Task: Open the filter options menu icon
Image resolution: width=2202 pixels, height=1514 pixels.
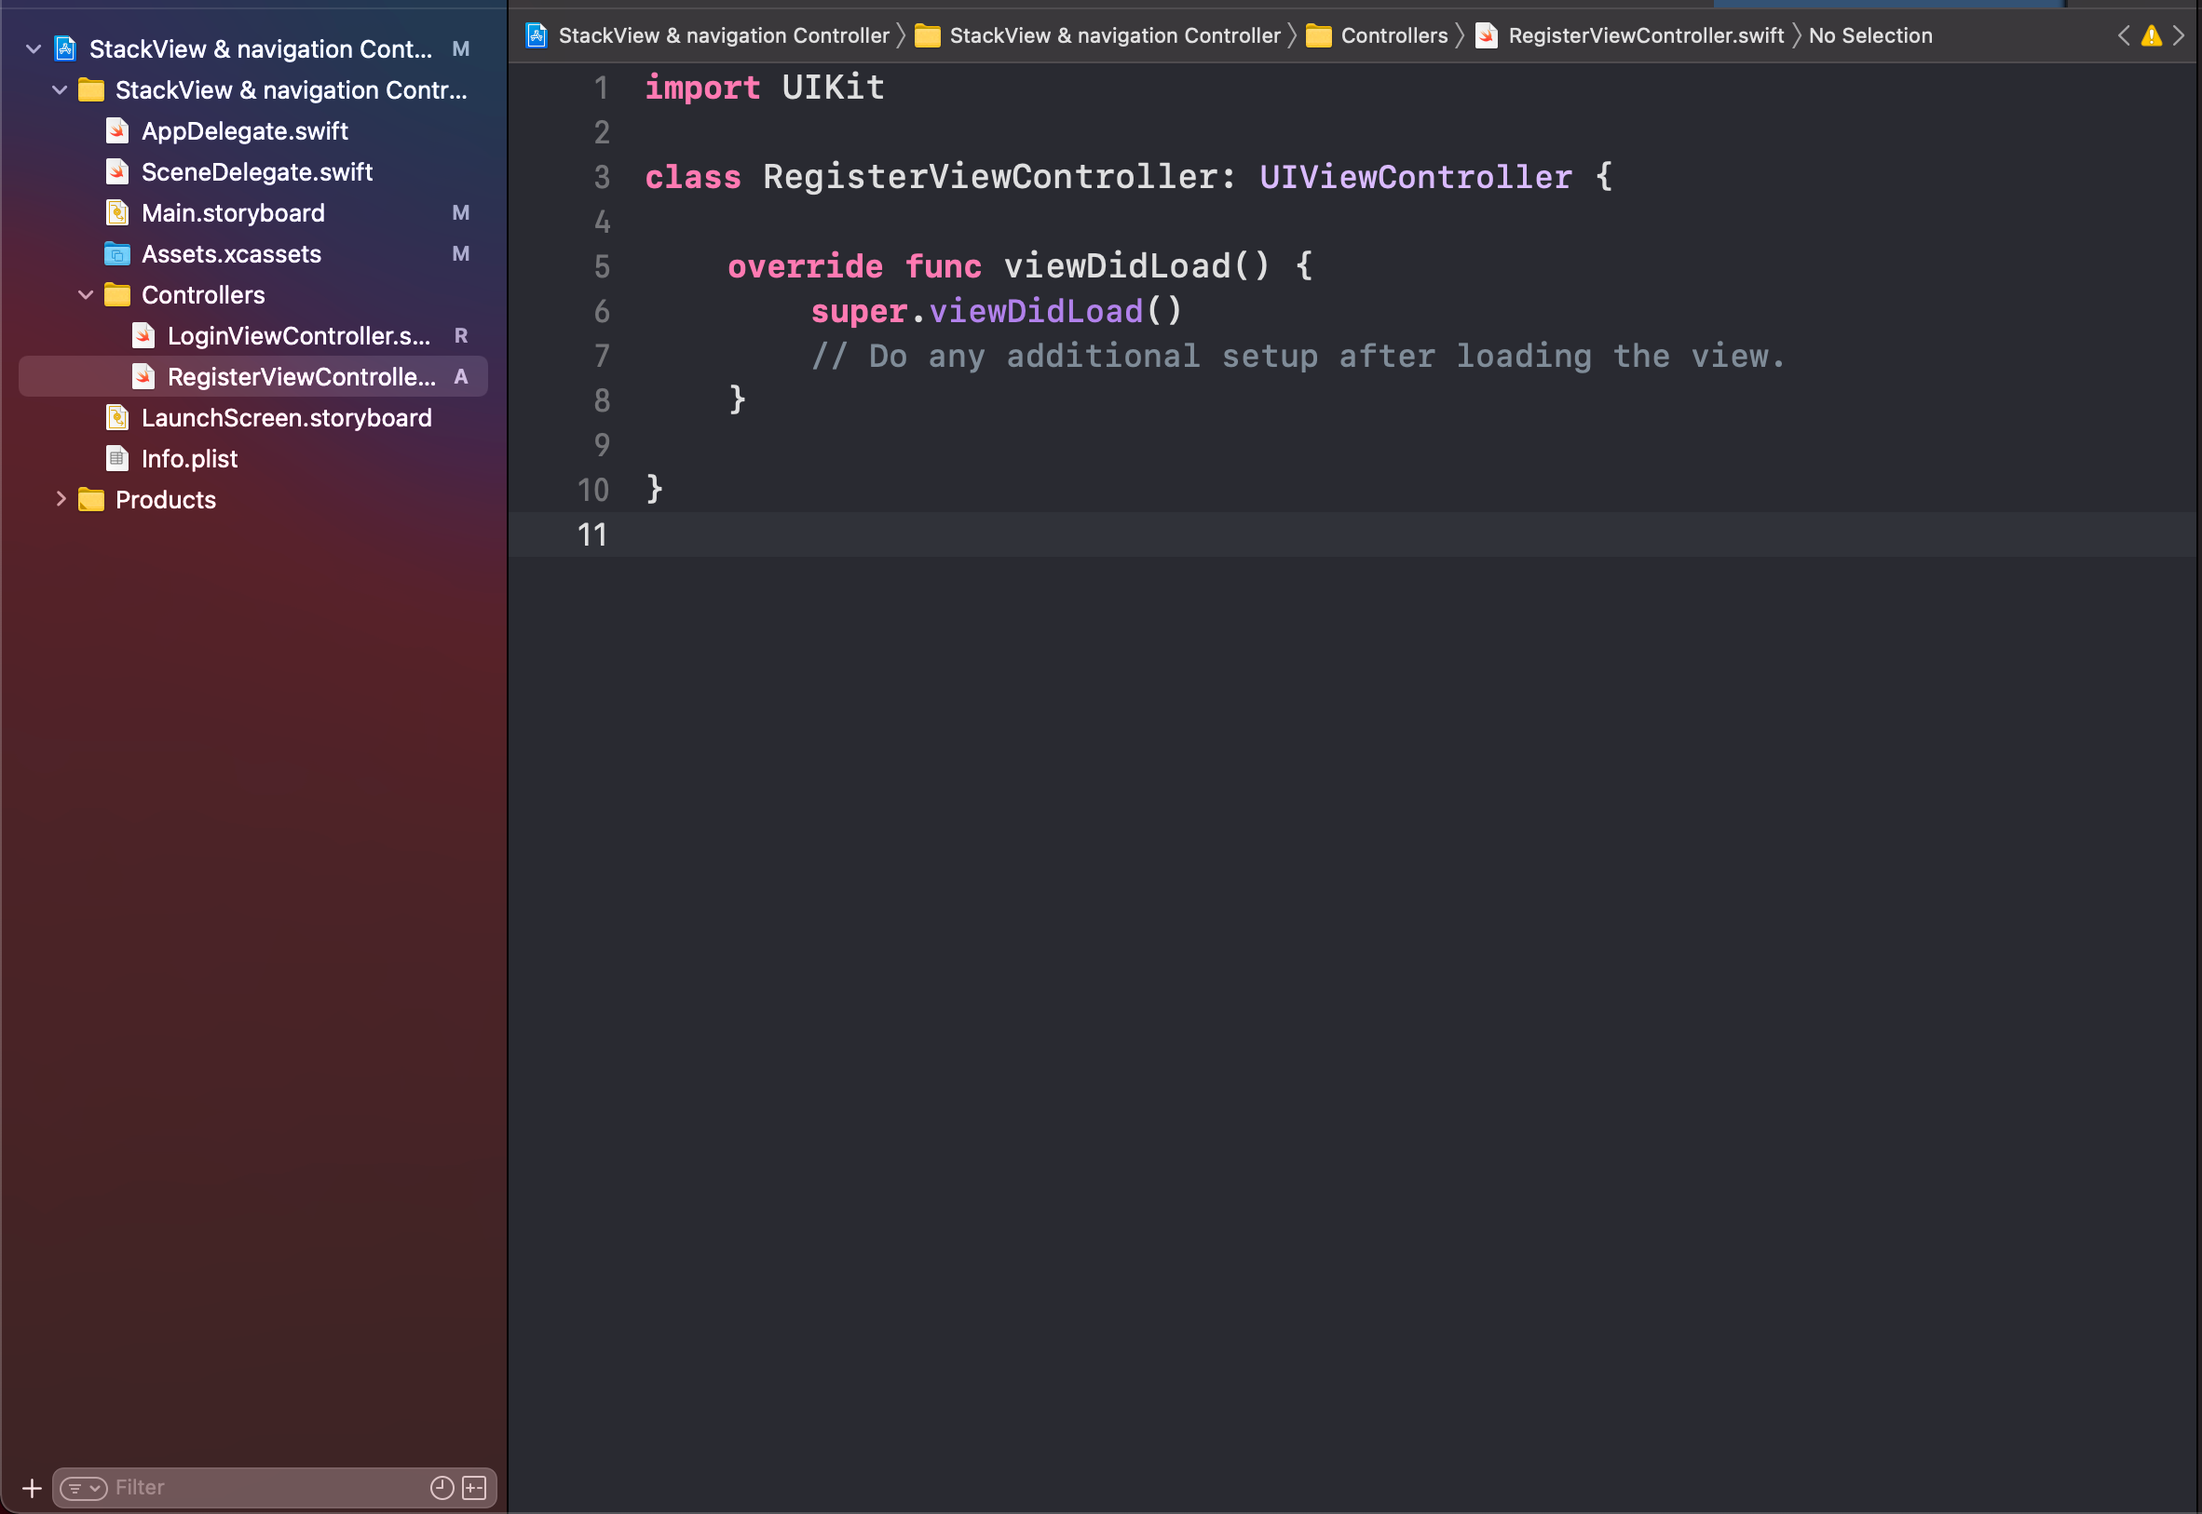Action: coord(84,1487)
